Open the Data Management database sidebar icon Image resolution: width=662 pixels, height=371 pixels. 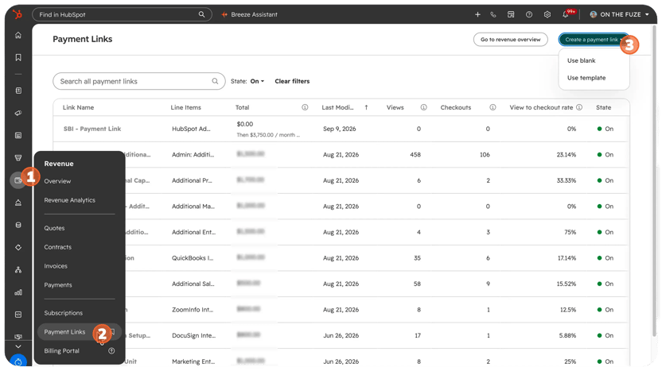click(x=18, y=225)
